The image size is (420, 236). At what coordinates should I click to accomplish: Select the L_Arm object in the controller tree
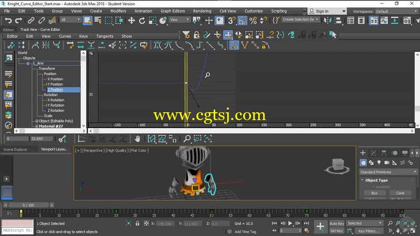click(x=38, y=63)
